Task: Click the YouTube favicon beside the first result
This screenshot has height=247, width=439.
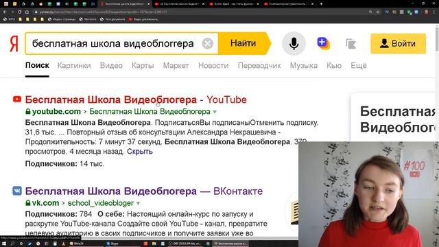Action: [x=17, y=99]
